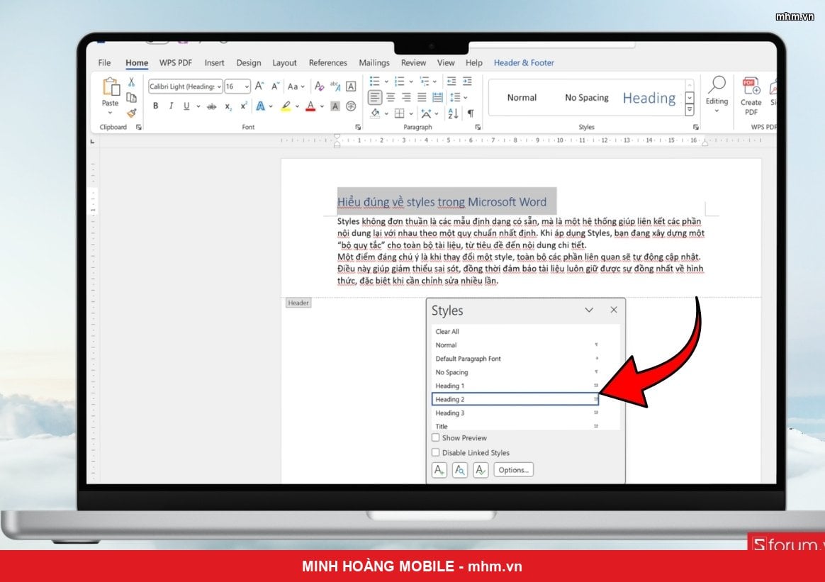Switch to the Design tab
Image resolution: width=825 pixels, height=582 pixels.
(x=248, y=62)
